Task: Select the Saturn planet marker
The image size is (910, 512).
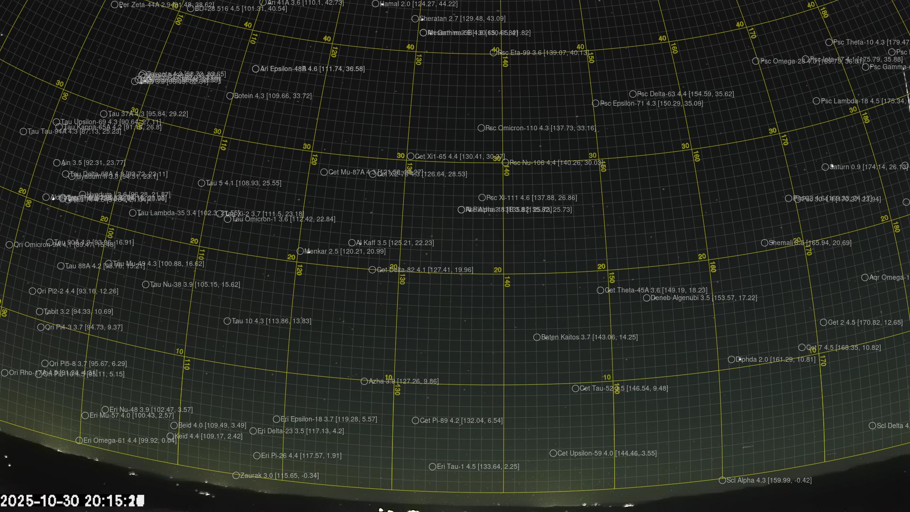Action: pyautogui.click(x=825, y=167)
